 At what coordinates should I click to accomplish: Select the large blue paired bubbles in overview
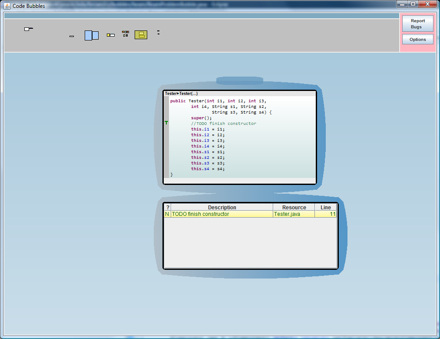[91, 35]
